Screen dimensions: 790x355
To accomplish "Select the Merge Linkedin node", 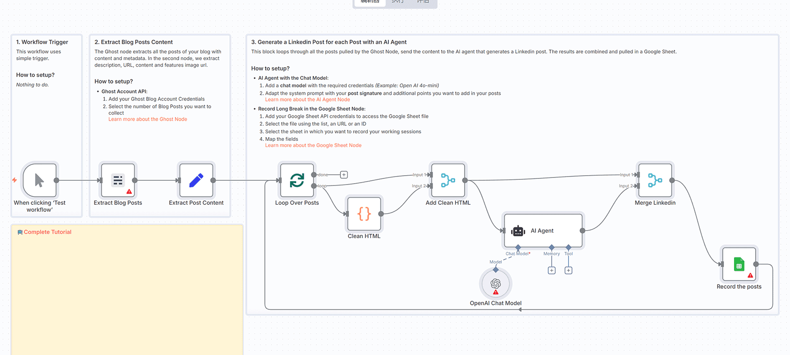I will (655, 180).
